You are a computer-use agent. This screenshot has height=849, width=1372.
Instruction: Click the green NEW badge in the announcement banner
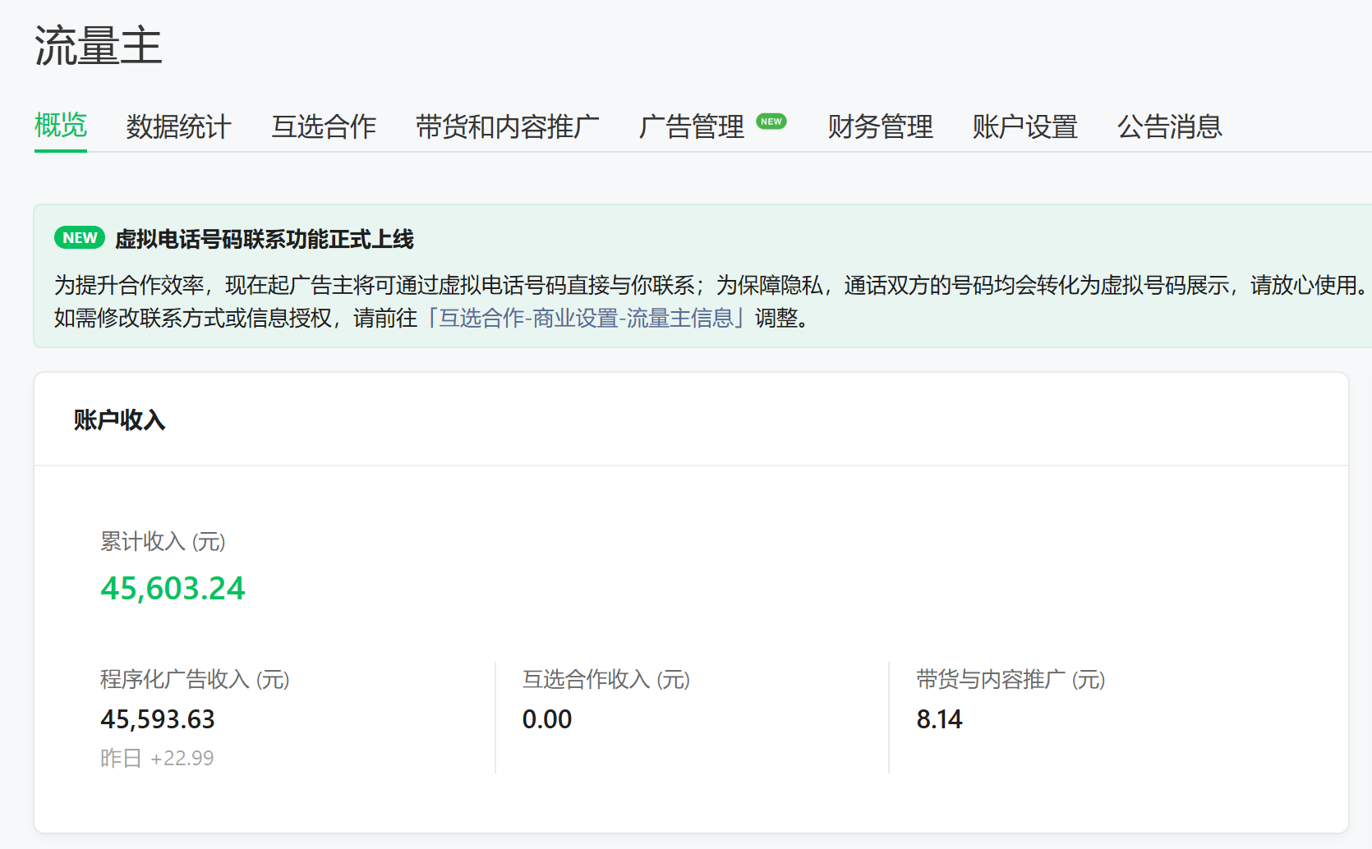click(80, 238)
